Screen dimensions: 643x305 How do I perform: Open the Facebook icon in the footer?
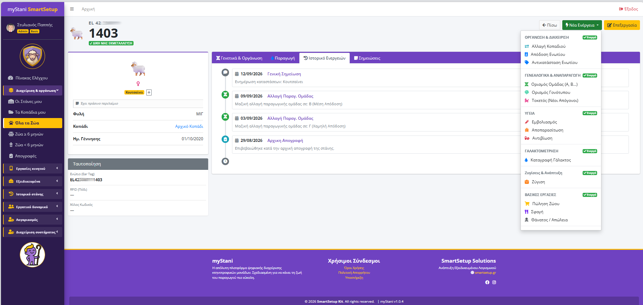[x=487, y=282]
